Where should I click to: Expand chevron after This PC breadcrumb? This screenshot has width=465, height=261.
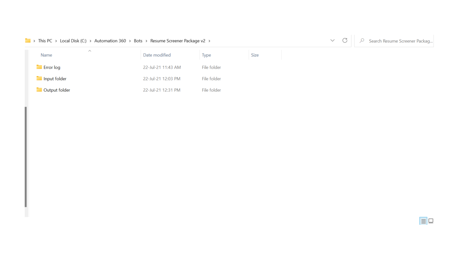click(56, 41)
